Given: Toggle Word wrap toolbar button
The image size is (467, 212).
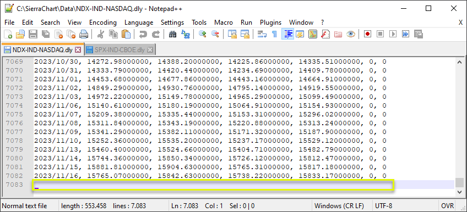Looking at the screenshot, I should point(262,34).
